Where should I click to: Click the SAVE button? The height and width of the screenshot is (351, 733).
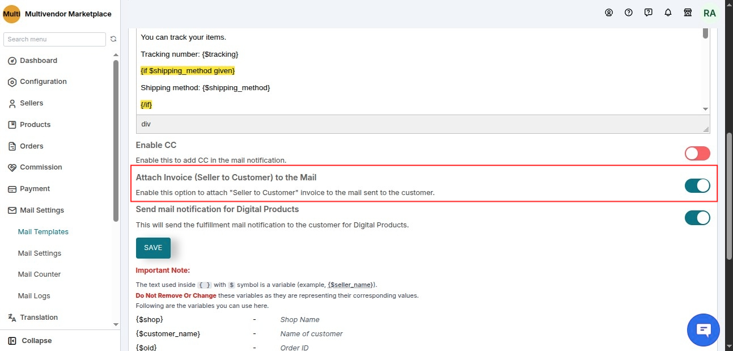pos(153,248)
